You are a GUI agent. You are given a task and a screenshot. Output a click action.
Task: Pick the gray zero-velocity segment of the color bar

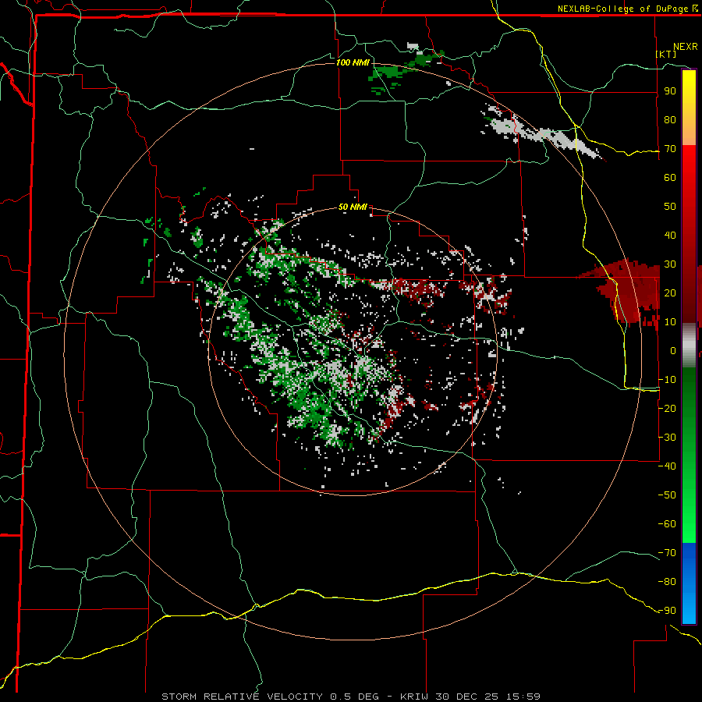click(x=689, y=346)
